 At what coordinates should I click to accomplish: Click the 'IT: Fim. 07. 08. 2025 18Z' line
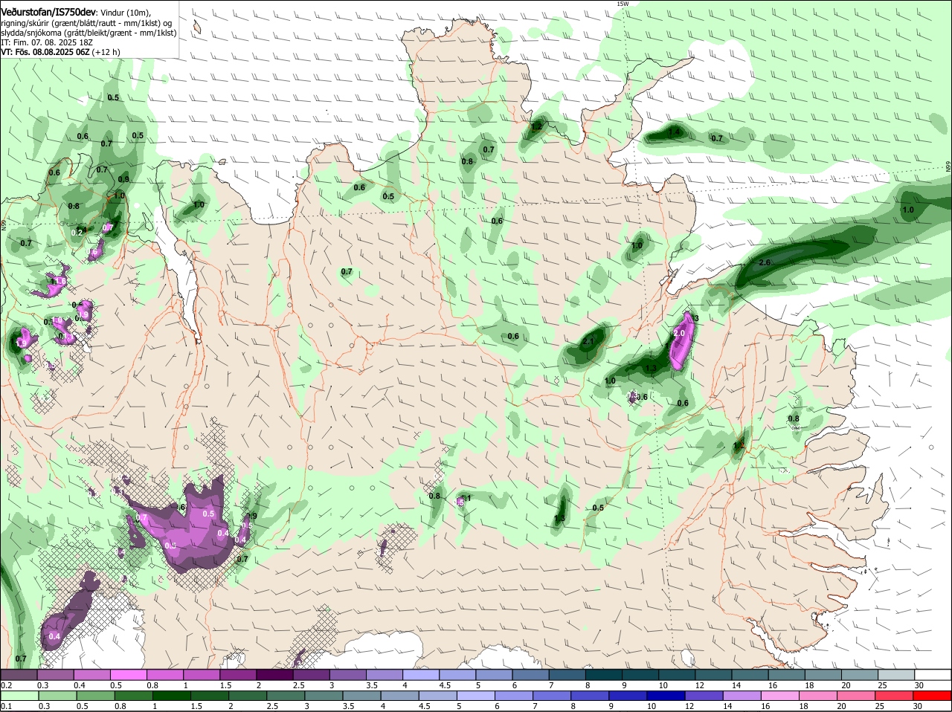coord(47,42)
